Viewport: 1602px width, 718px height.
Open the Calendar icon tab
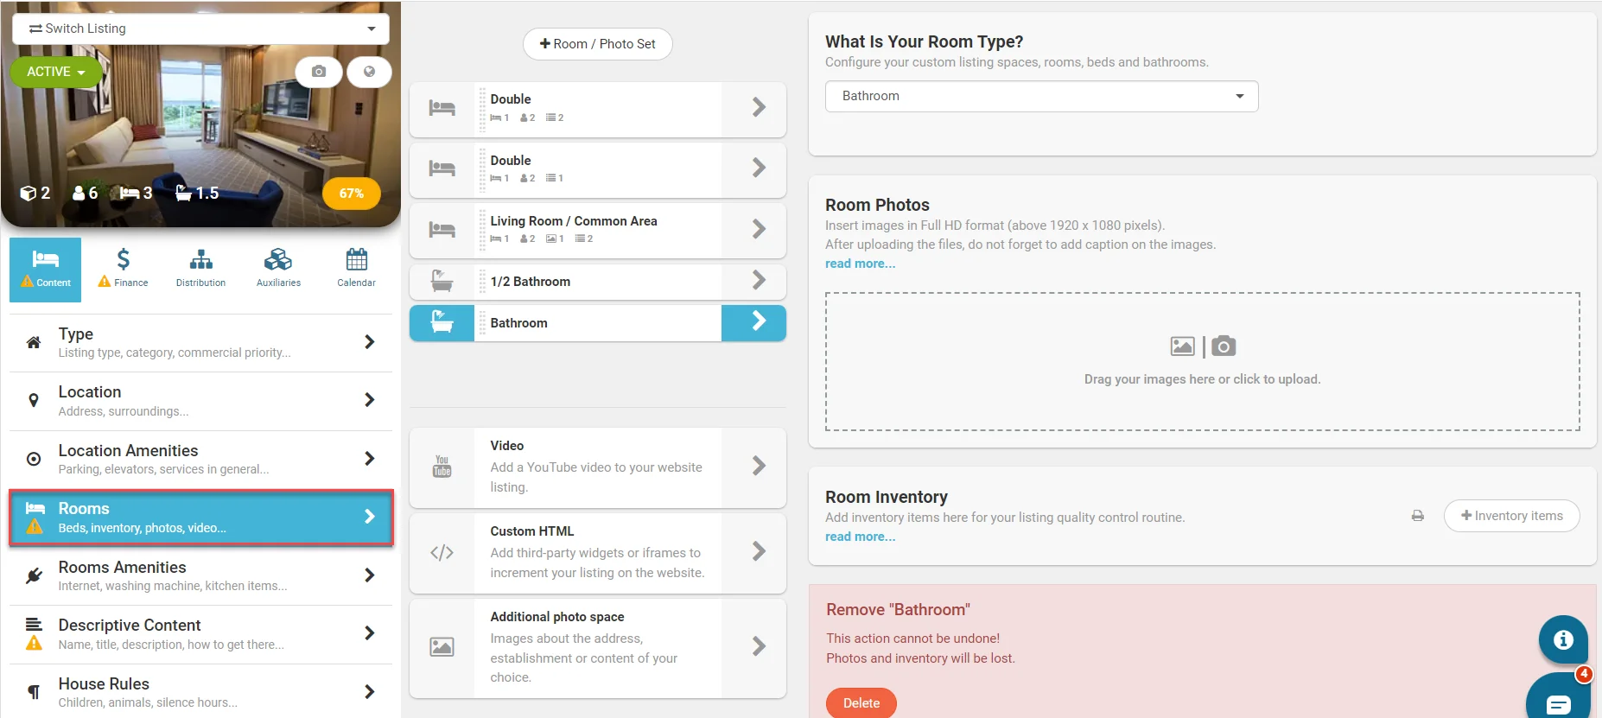click(356, 269)
